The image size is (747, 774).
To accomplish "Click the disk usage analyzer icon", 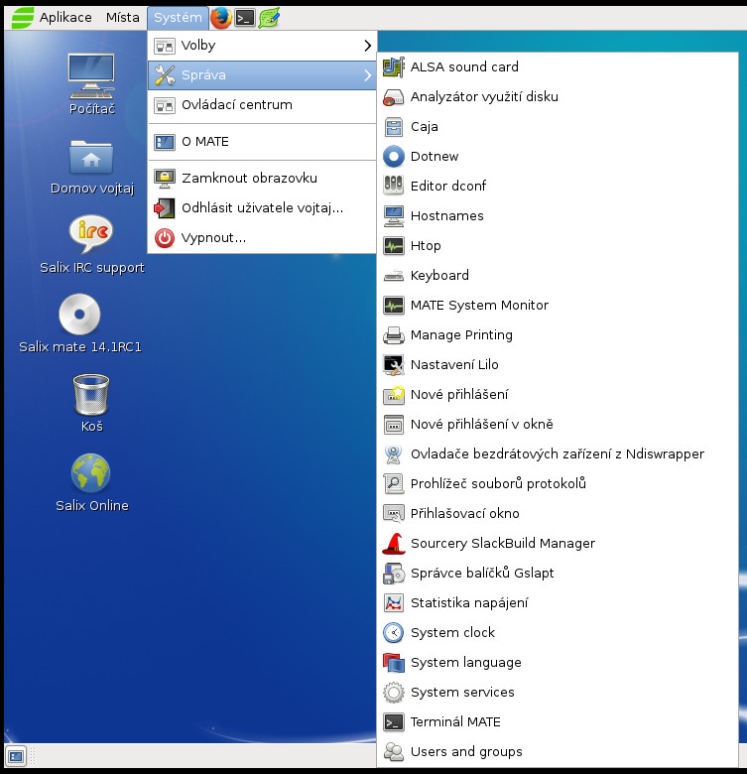I will tap(393, 97).
